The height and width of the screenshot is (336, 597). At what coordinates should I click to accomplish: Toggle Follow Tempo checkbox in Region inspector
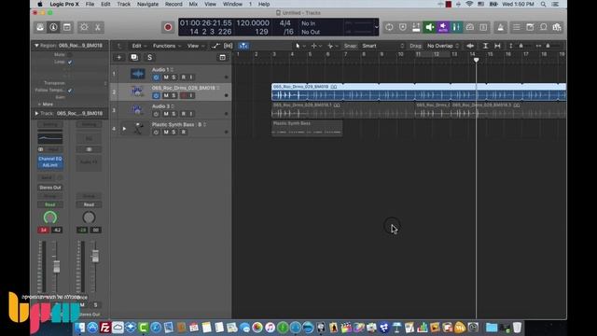coord(70,91)
